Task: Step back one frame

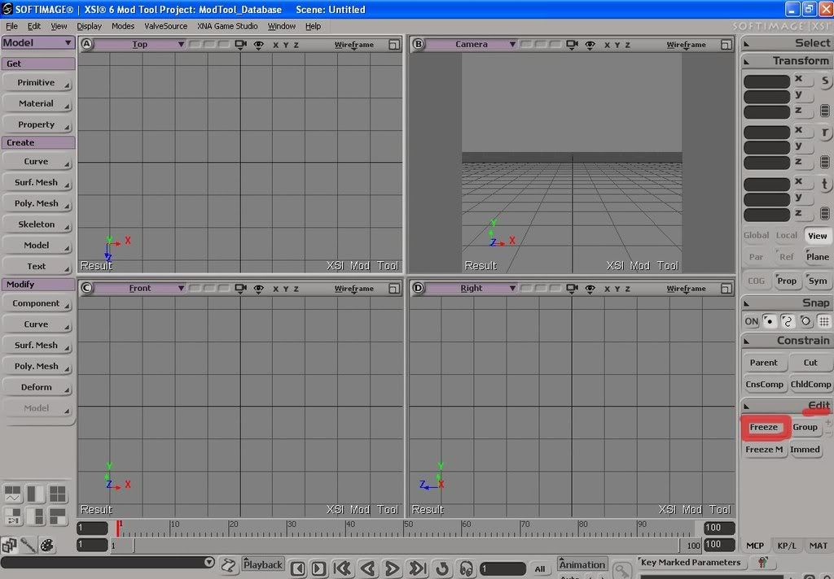Action: click(298, 568)
